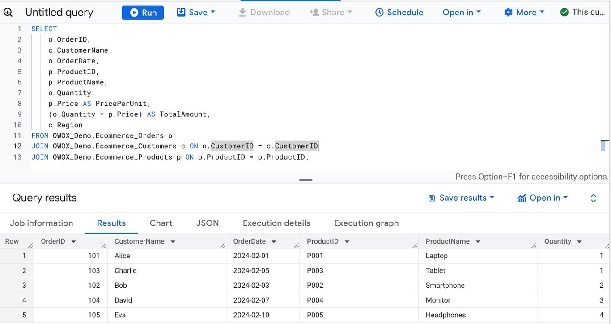Click the play icon inside Run button
611x324 pixels.
coord(134,13)
